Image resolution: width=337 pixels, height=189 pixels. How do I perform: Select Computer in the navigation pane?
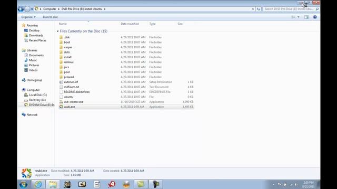tap(33, 90)
